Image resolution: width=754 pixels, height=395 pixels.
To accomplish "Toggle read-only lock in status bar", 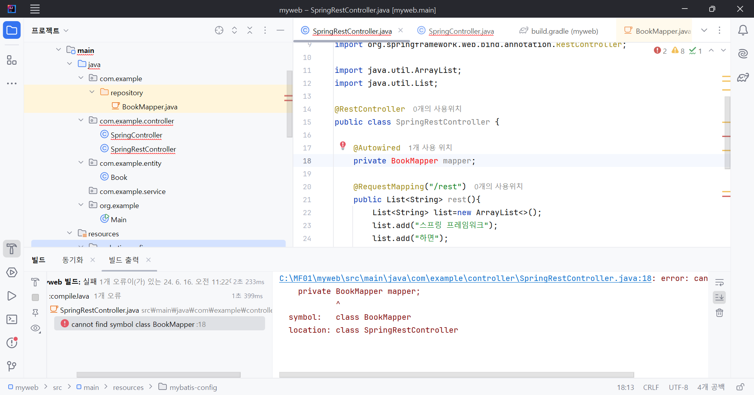I will [740, 387].
